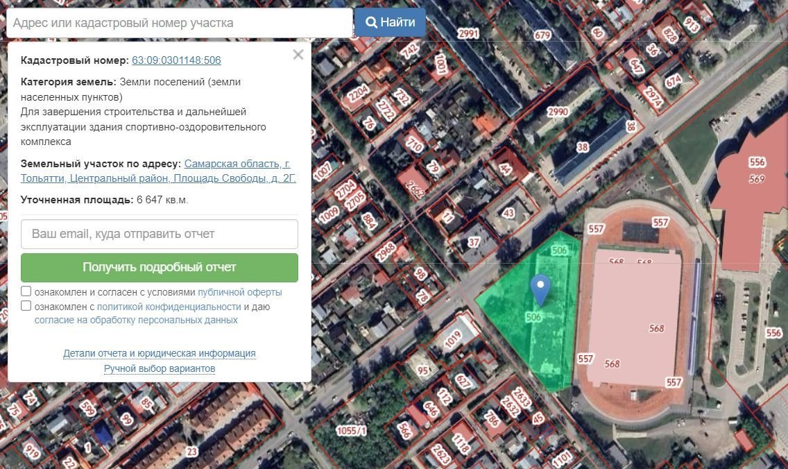Open Детали отчета и юридическая информация
The width and height of the screenshot is (788, 469).
point(160,353)
